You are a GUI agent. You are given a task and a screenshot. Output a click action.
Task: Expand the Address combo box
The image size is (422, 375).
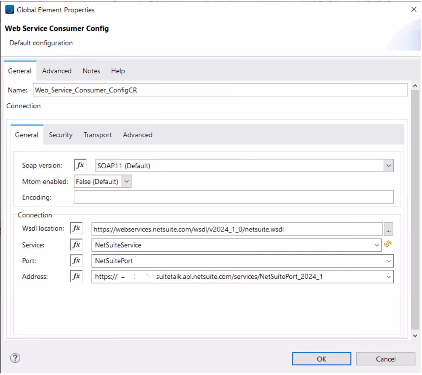tap(388, 276)
